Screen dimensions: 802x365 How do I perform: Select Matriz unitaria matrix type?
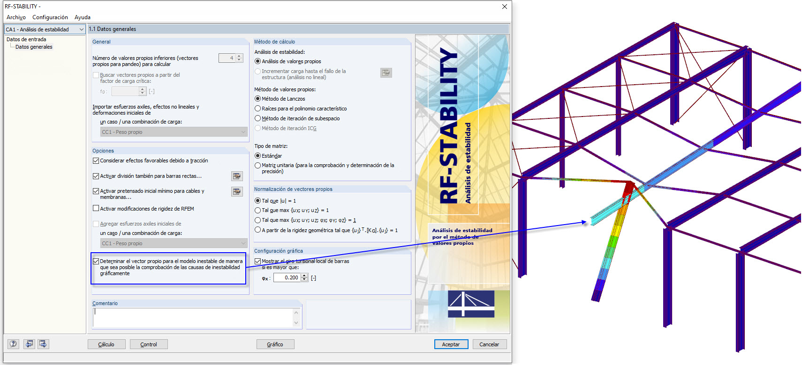pyautogui.click(x=257, y=165)
